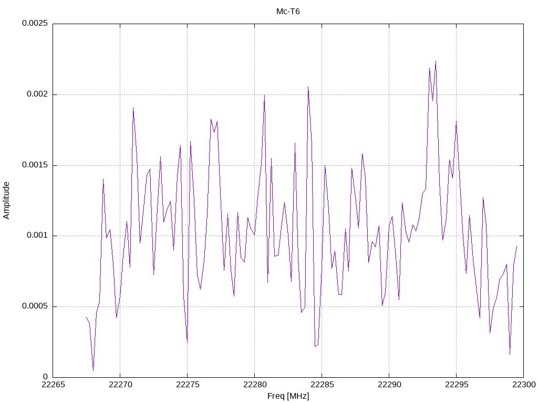
Task: Click the 22265 x-axis tick label
Action: pyautogui.click(x=53, y=385)
